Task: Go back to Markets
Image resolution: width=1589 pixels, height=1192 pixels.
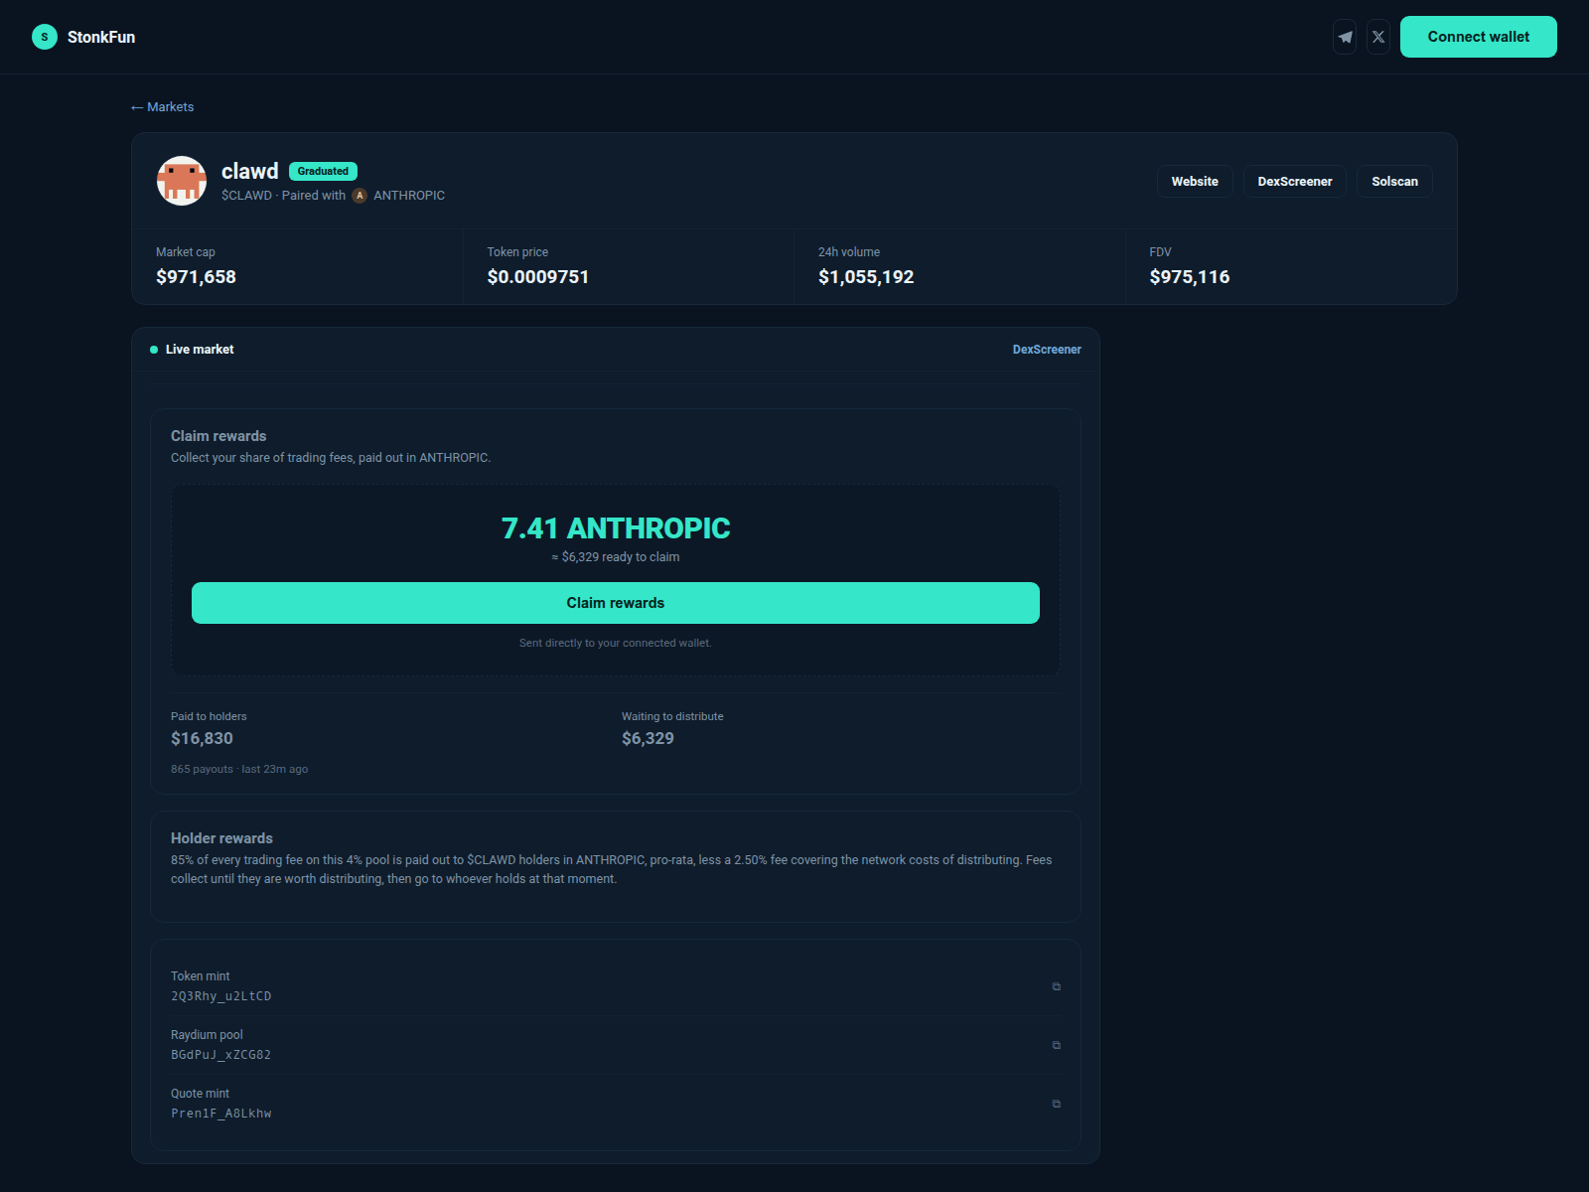Action: tap(162, 107)
